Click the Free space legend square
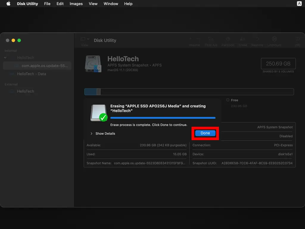Viewport: 305px width, 229px height. (228, 100)
